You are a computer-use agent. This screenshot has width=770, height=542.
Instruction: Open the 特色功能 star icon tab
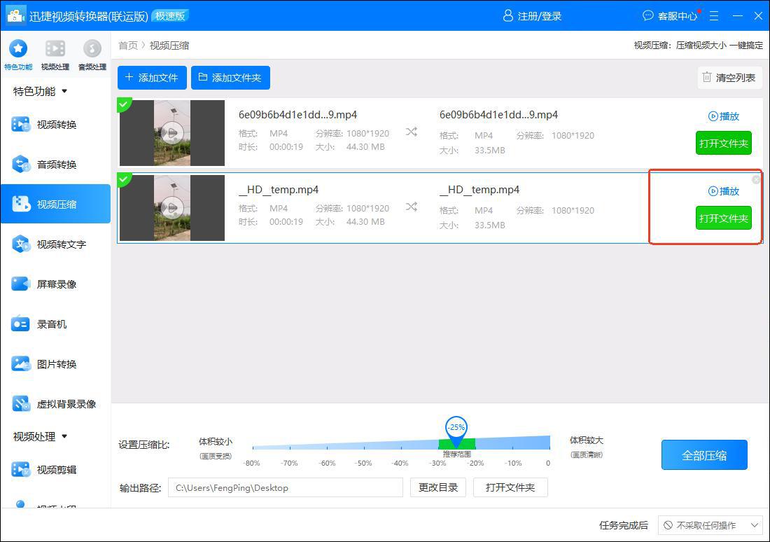click(17, 49)
